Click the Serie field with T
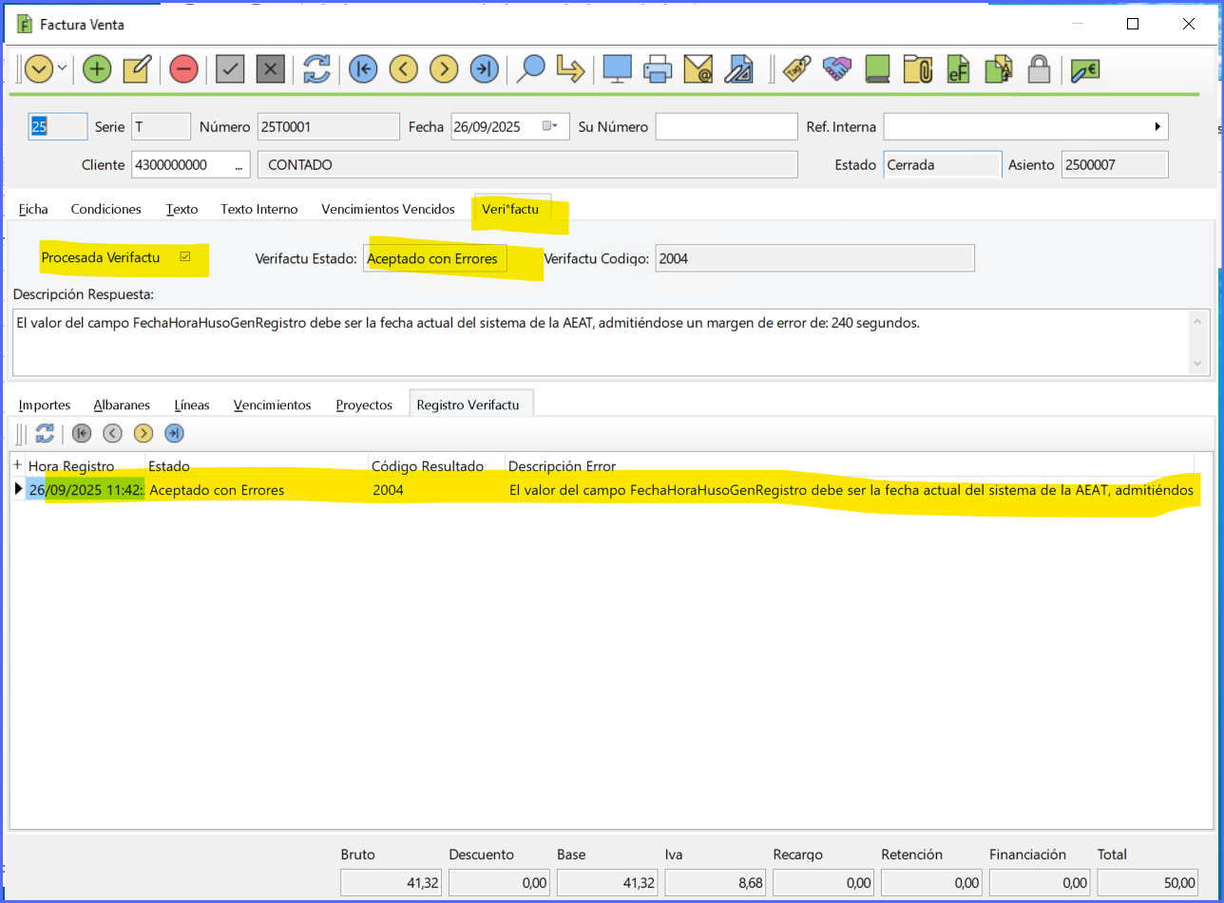 [160, 126]
